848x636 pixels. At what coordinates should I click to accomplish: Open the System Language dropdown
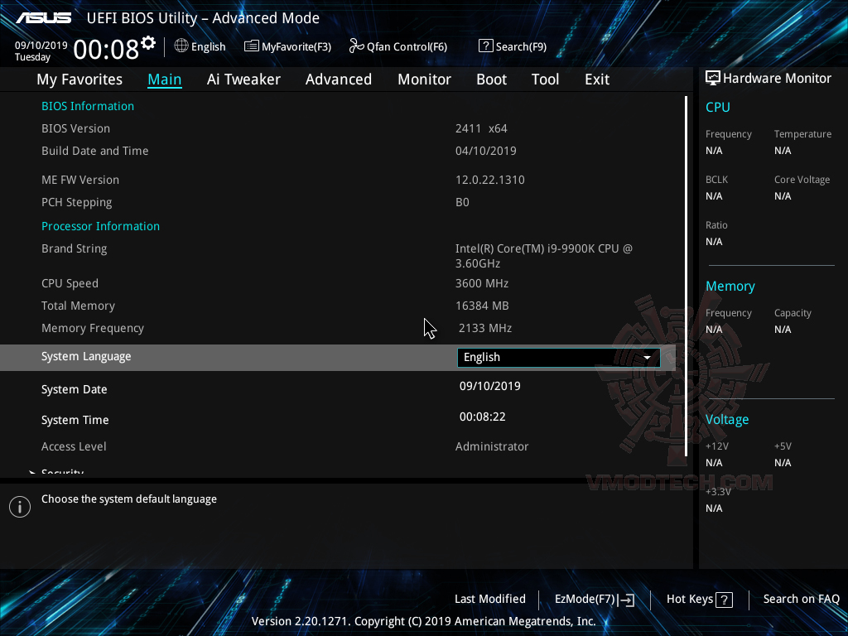(558, 357)
